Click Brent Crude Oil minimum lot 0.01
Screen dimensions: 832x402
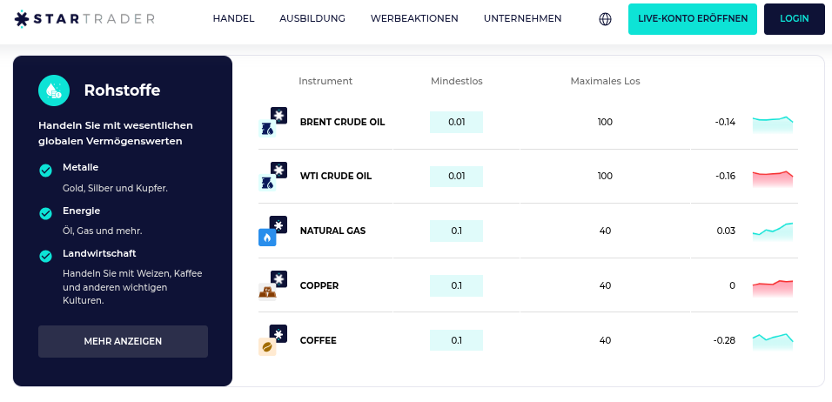[x=456, y=122]
